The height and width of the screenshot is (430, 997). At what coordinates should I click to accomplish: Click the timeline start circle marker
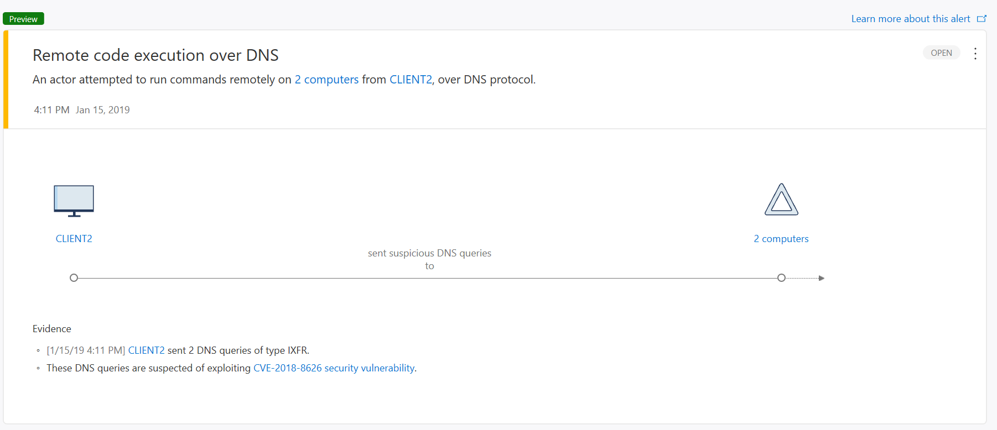click(74, 277)
